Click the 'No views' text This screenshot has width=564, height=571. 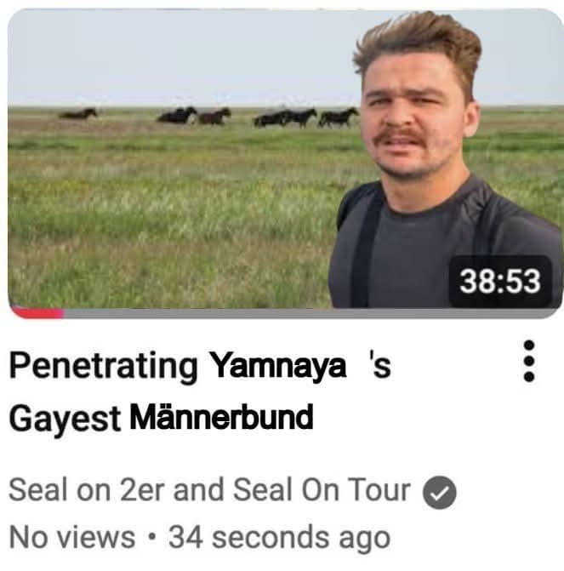click(x=71, y=538)
